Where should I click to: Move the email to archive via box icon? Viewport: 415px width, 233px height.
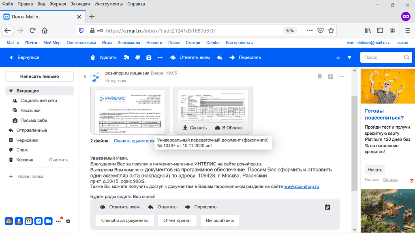pos(149,57)
